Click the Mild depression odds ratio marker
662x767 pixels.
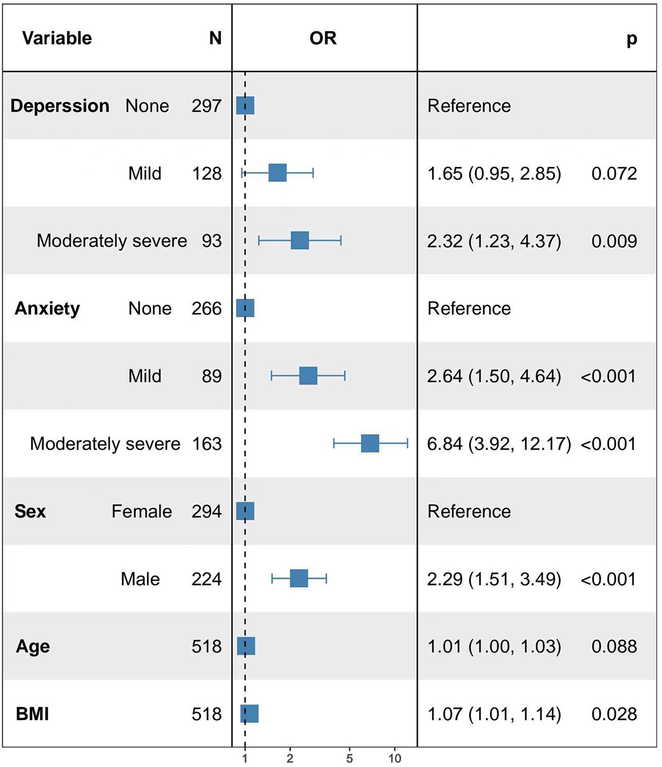pos(277,173)
